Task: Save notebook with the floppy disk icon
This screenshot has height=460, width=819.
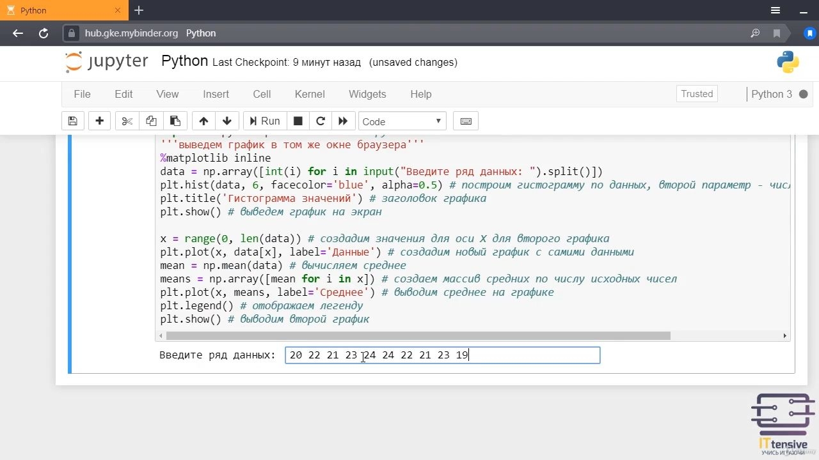Action: click(72, 121)
